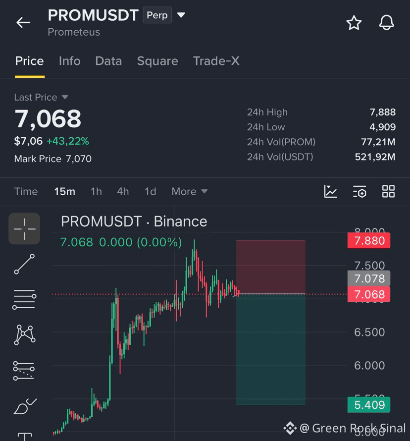Add PROMUSDT to favorites with star
Image resolution: width=410 pixels, height=441 pixels.
click(354, 23)
